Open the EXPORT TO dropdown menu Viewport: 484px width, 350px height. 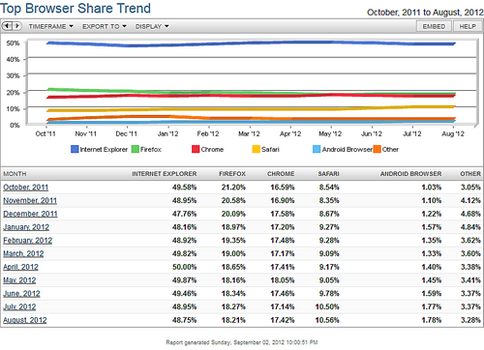105,26
